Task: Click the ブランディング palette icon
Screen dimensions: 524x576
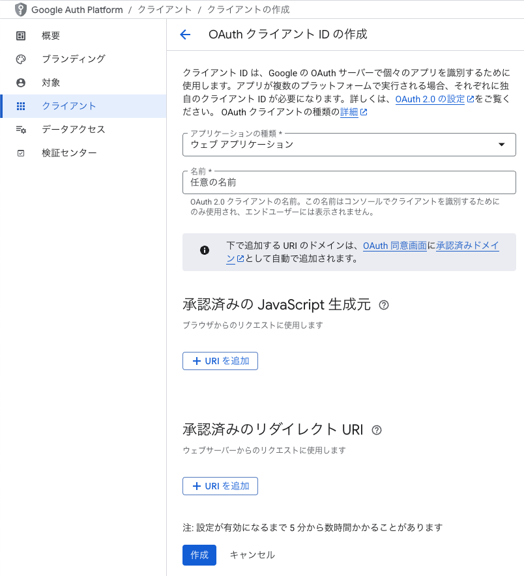Action: (21, 59)
